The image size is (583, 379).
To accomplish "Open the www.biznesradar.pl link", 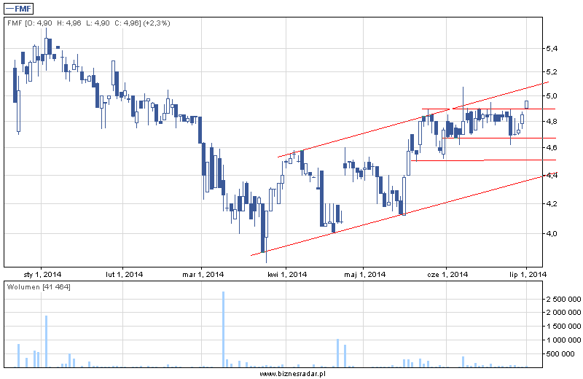I will coord(292,374).
